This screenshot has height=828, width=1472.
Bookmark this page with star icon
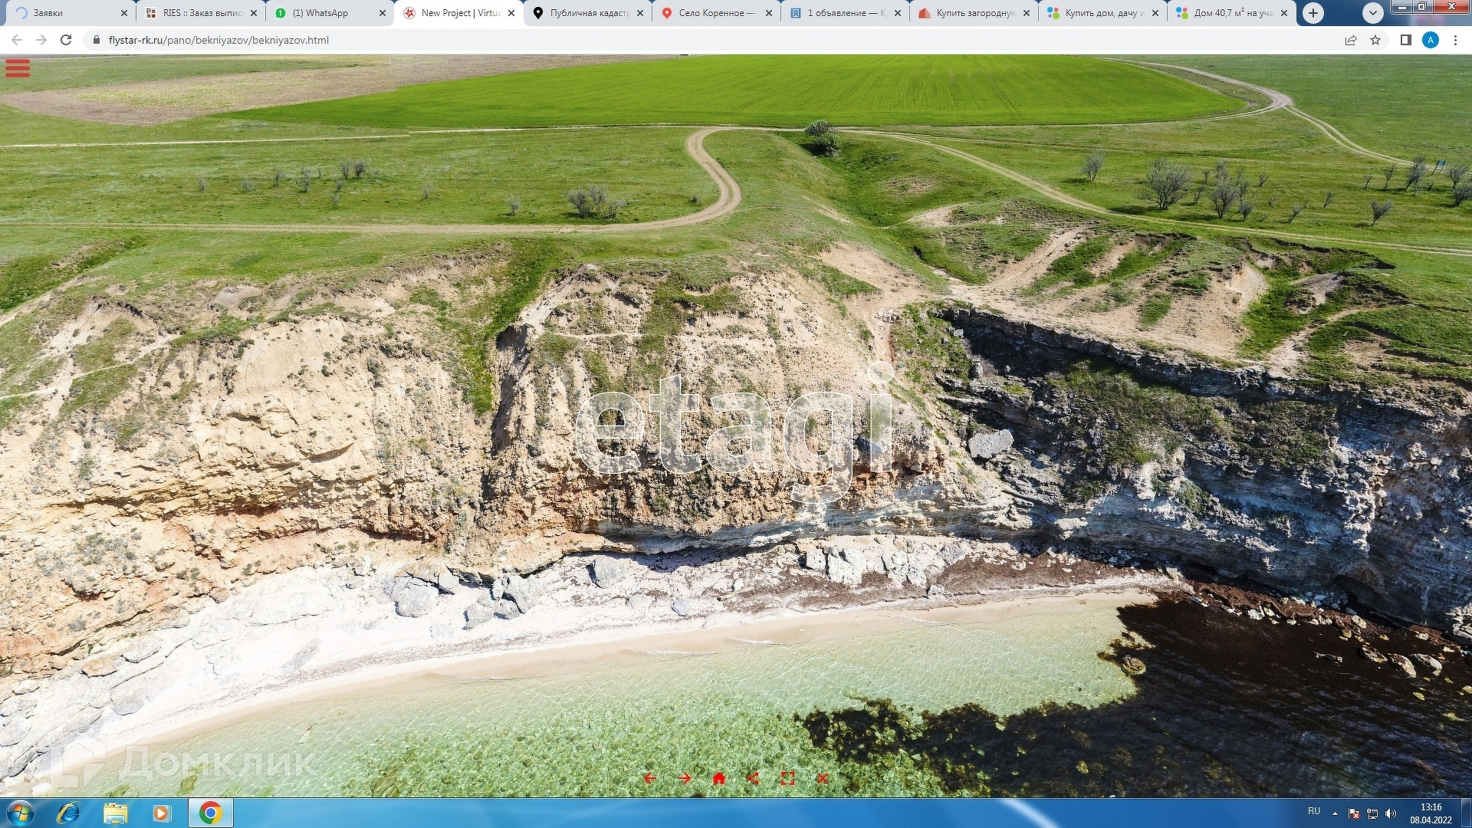pyautogui.click(x=1375, y=40)
